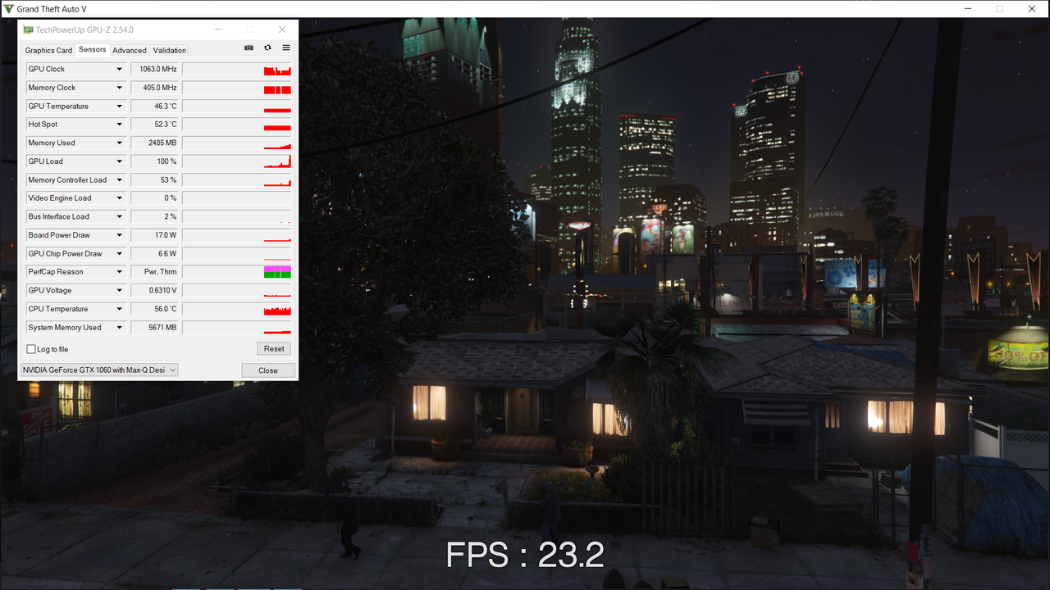Viewport: 1050px width, 590px height.
Task: Click the GPU-Z logo in the title bar
Action: point(28,29)
